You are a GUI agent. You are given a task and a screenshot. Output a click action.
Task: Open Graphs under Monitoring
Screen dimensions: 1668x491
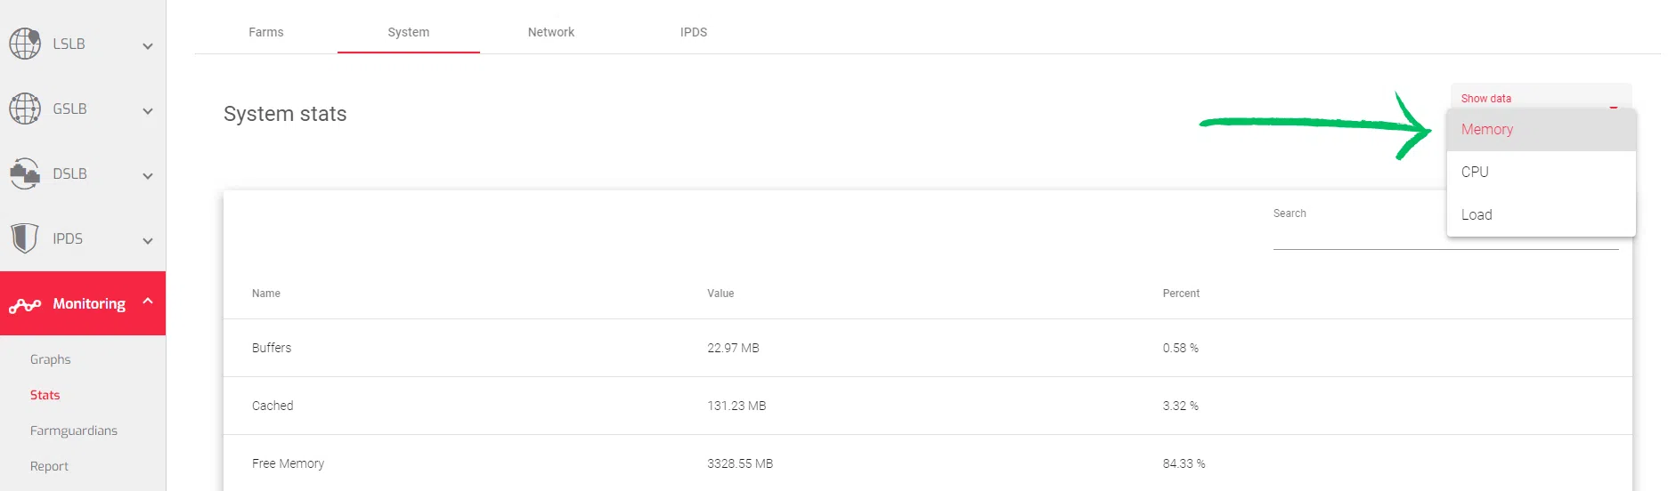click(51, 359)
